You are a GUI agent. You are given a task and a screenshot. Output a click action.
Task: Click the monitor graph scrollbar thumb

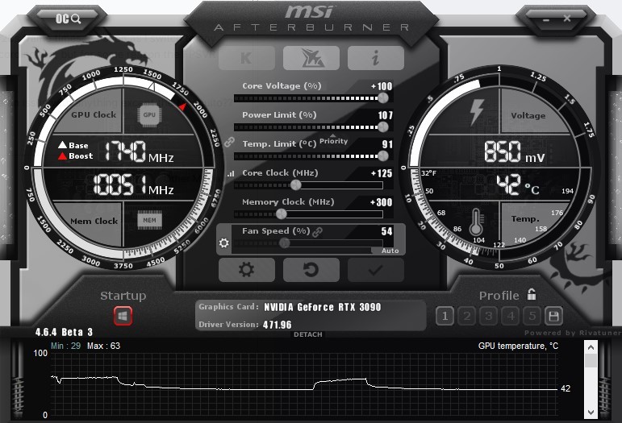click(x=591, y=360)
